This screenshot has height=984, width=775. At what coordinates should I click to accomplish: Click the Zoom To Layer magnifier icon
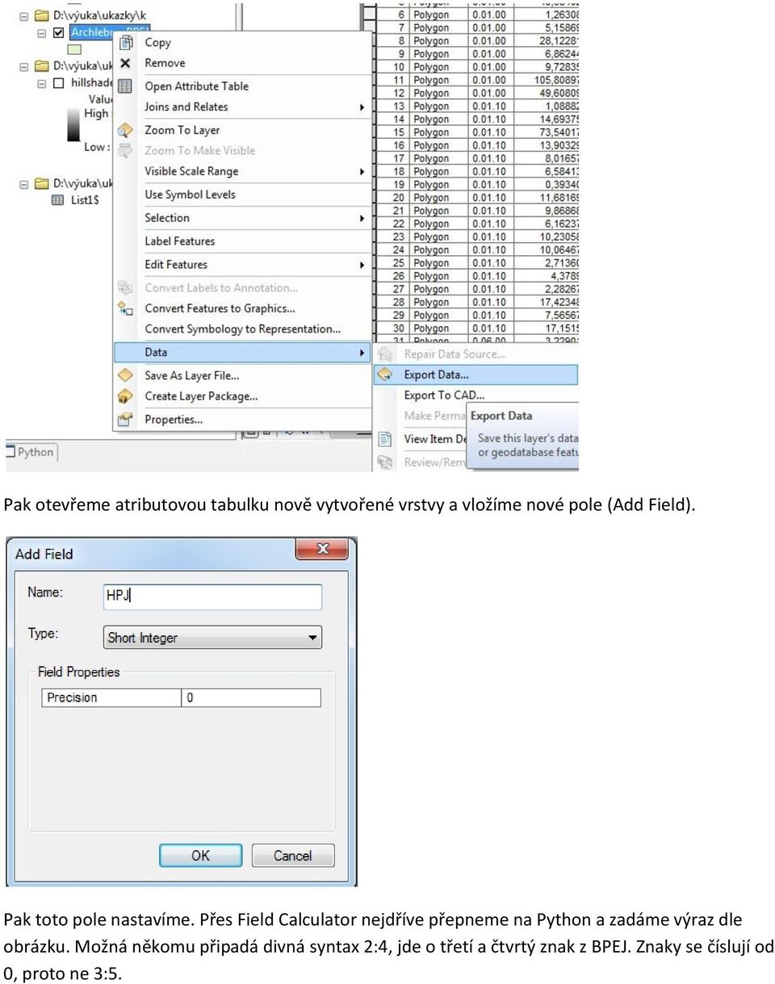pyautogui.click(x=125, y=130)
